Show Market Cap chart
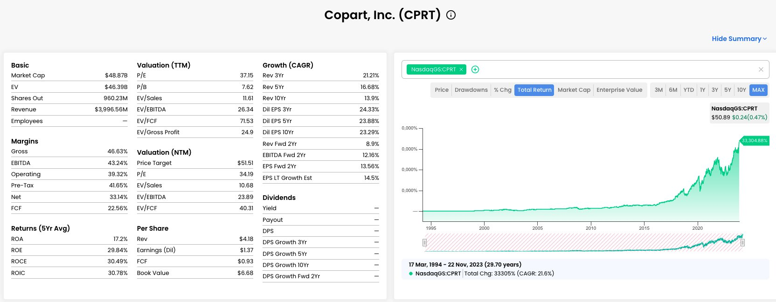This screenshot has height=302, width=776. (x=574, y=90)
